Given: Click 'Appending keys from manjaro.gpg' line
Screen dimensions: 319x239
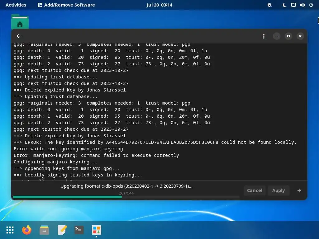Looking at the screenshot, I should click(67, 168).
